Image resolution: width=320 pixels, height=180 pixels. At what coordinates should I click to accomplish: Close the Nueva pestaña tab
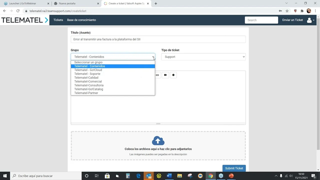click(x=98, y=3)
